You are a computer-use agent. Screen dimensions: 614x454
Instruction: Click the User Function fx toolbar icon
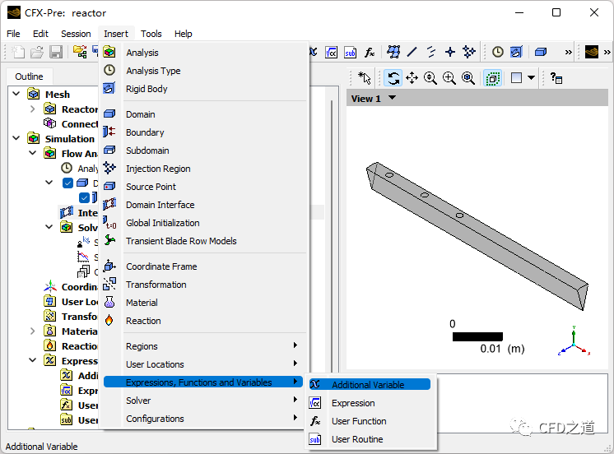[x=370, y=52]
